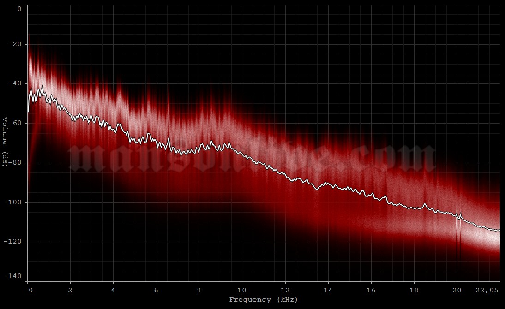This screenshot has height=309, width=505.
Task: Select the -100 dB volume label
Action: click(x=13, y=202)
